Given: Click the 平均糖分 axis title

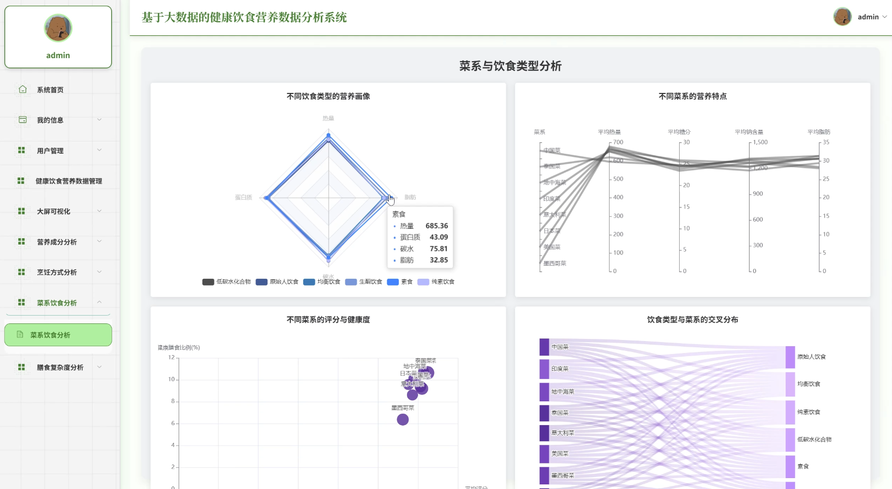Looking at the screenshot, I should pyautogui.click(x=679, y=132).
